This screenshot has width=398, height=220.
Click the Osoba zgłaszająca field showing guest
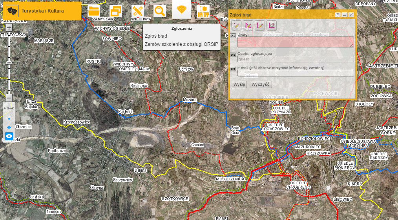click(296, 59)
